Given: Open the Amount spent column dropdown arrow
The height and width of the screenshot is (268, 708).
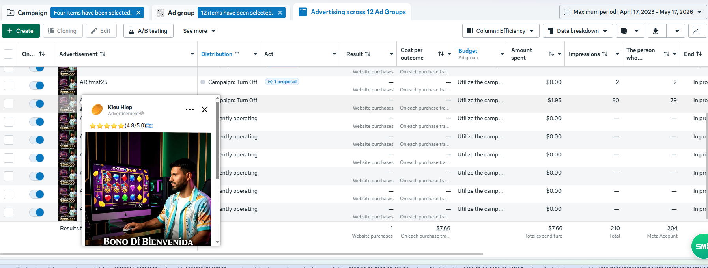Looking at the screenshot, I should [560, 54].
